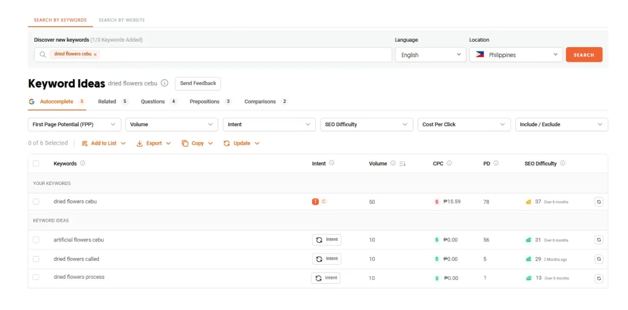The image size is (628, 310).
Task: Click the info icon next to CPC header
Action: point(450,163)
